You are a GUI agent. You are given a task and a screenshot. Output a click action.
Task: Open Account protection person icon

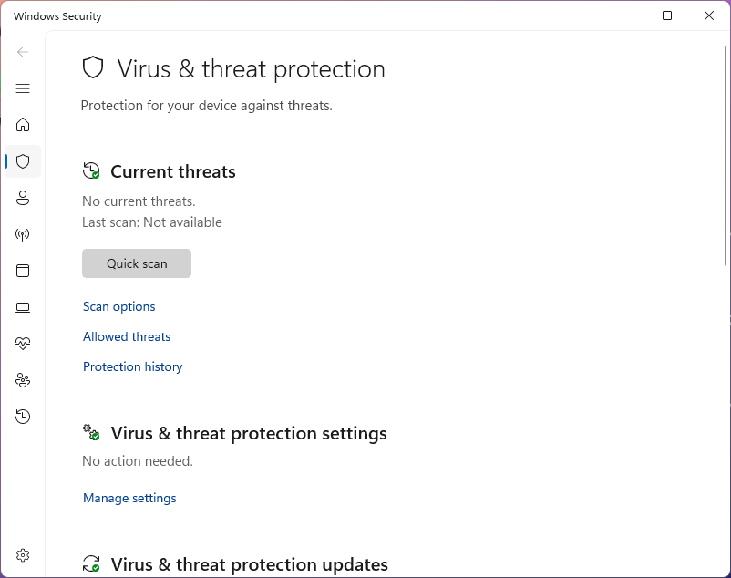point(23,198)
